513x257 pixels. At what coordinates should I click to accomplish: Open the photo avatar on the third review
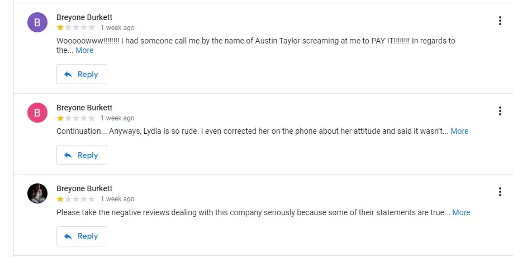(37, 193)
